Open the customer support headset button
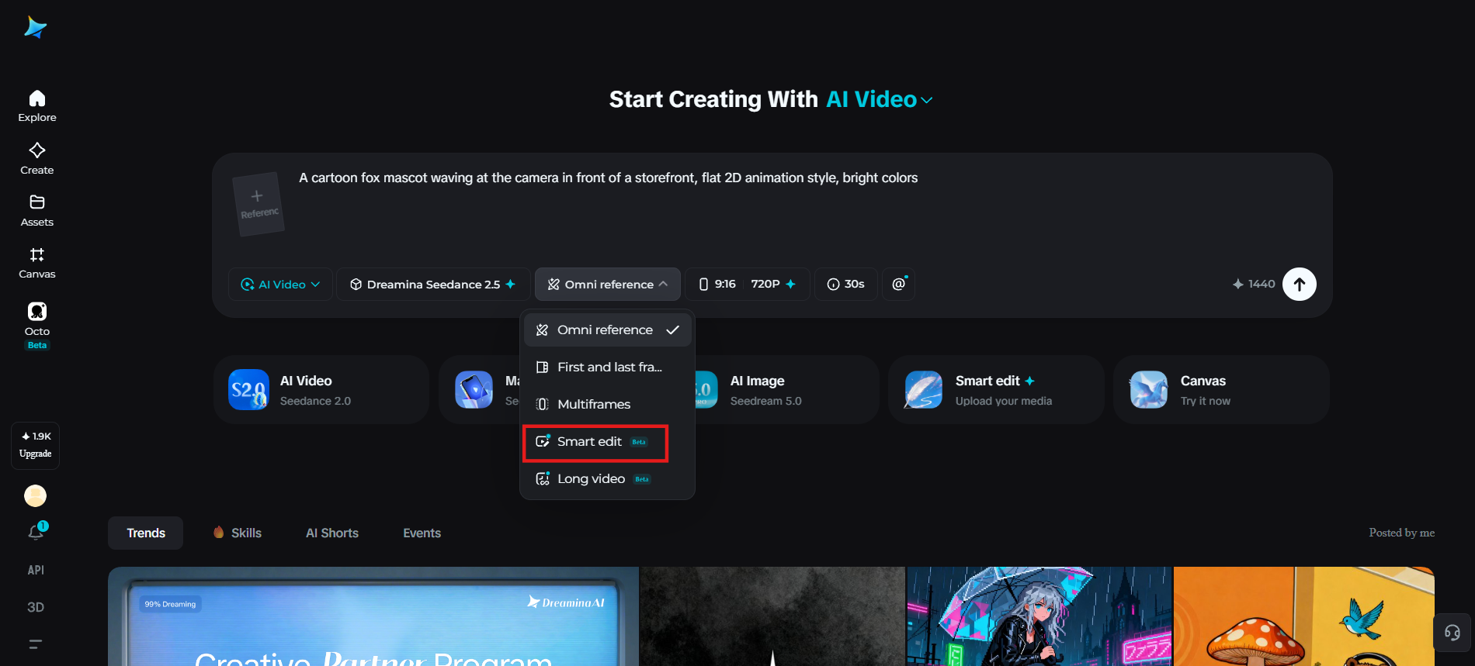1475x666 pixels. click(1452, 633)
